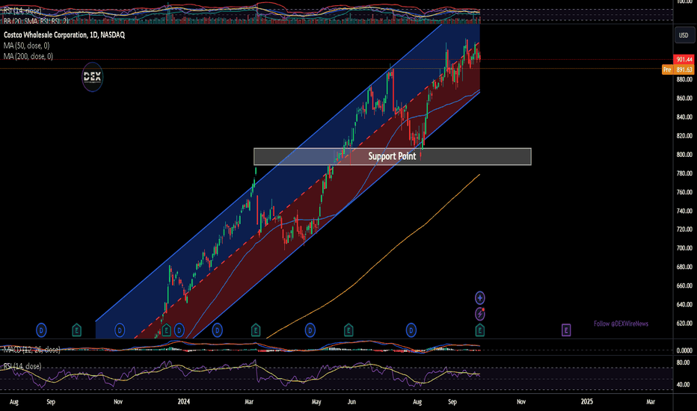Click the earnings E marker at Mar 2024
This screenshot has height=411, width=697.
[256, 330]
